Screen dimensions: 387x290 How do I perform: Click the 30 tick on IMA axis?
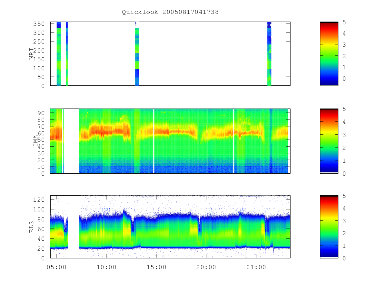[x=41, y=153]
